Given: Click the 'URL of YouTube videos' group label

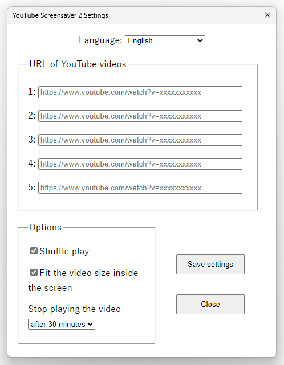Looking at the screenshot, I should tap(78, 64).
